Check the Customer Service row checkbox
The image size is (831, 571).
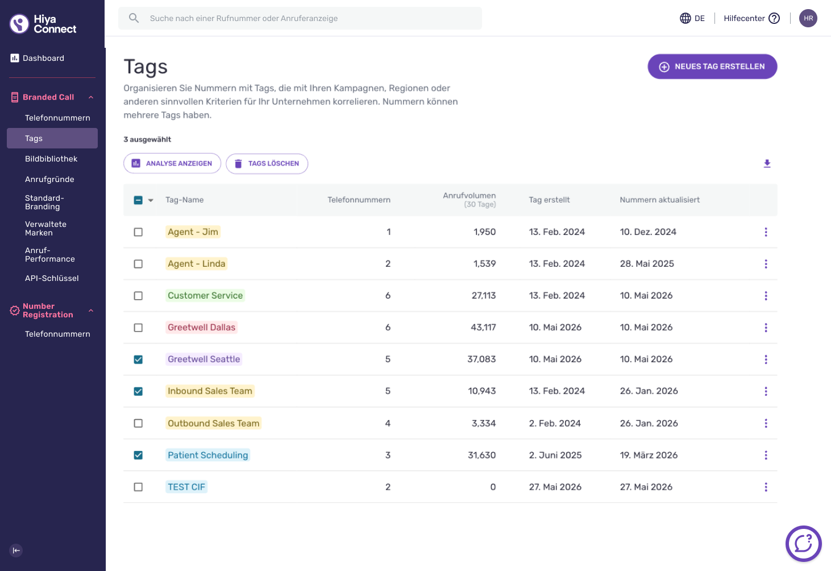click(x=138, y=296)
